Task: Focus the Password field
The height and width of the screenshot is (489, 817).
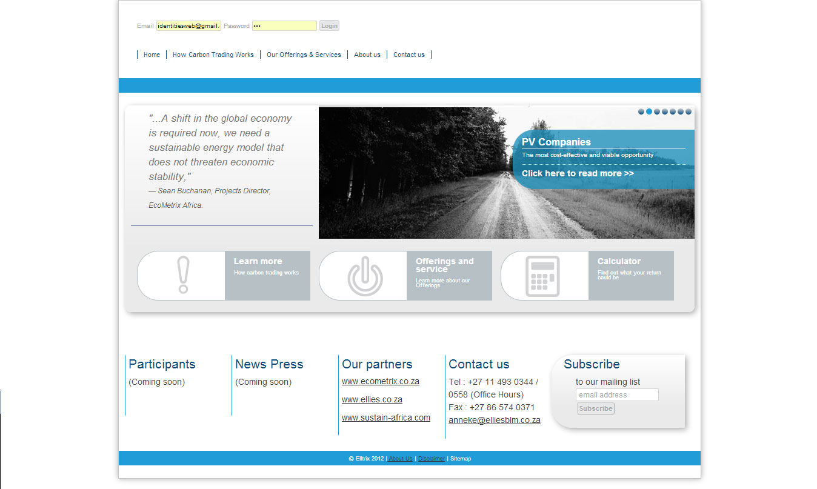Action: point(284,26)
